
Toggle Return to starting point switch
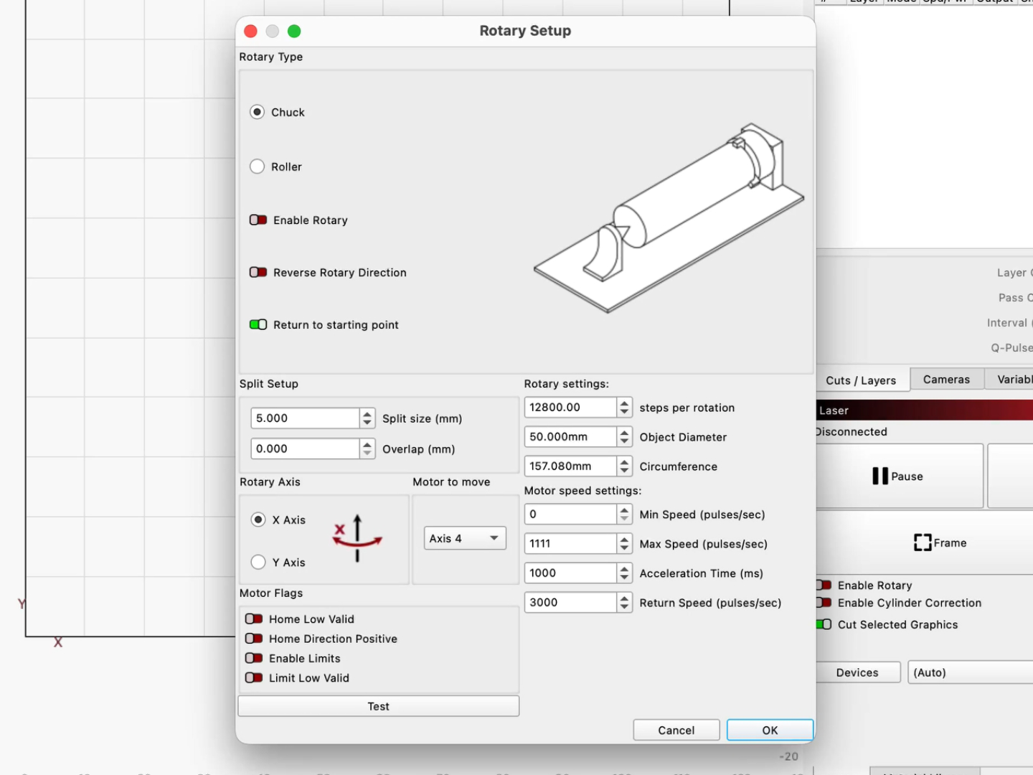pos(258,324)
